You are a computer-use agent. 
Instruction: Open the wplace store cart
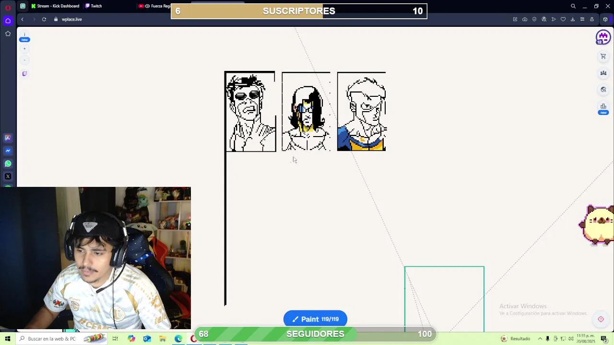click(603, 57)
